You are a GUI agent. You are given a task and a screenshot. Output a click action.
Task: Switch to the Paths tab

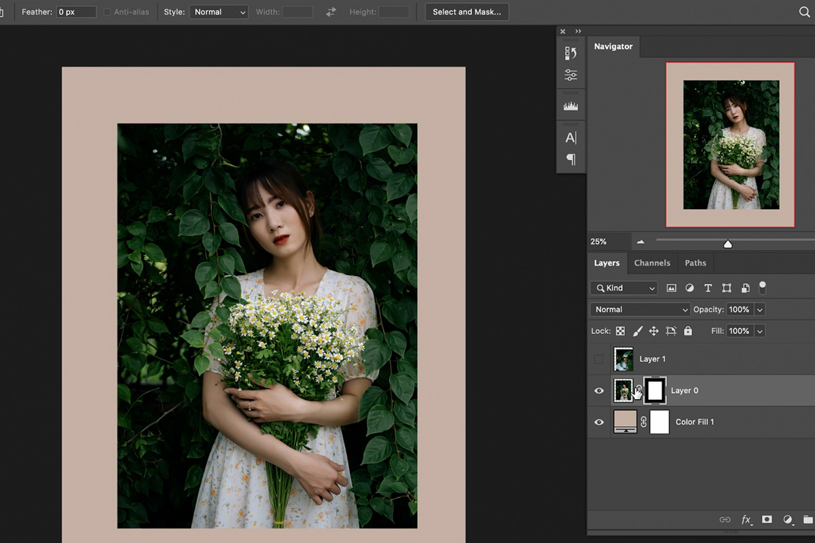click(695, 263)
